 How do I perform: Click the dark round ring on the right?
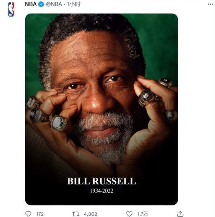point(146,97)
